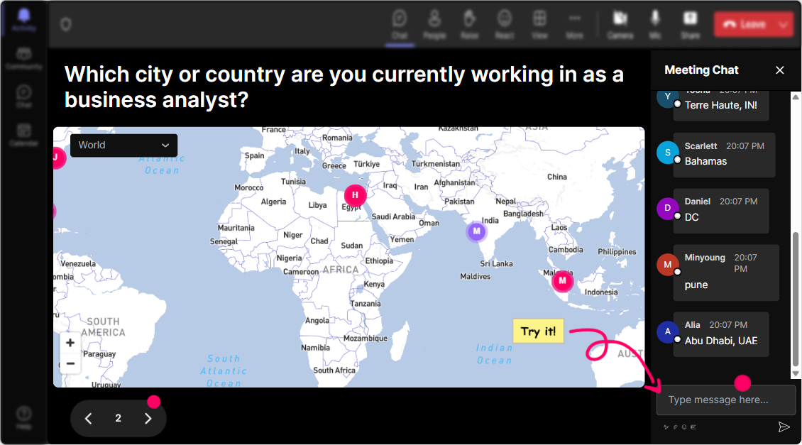Open text formatting options in chat
This screenshot has width=802, height=445.
(666, 427)
